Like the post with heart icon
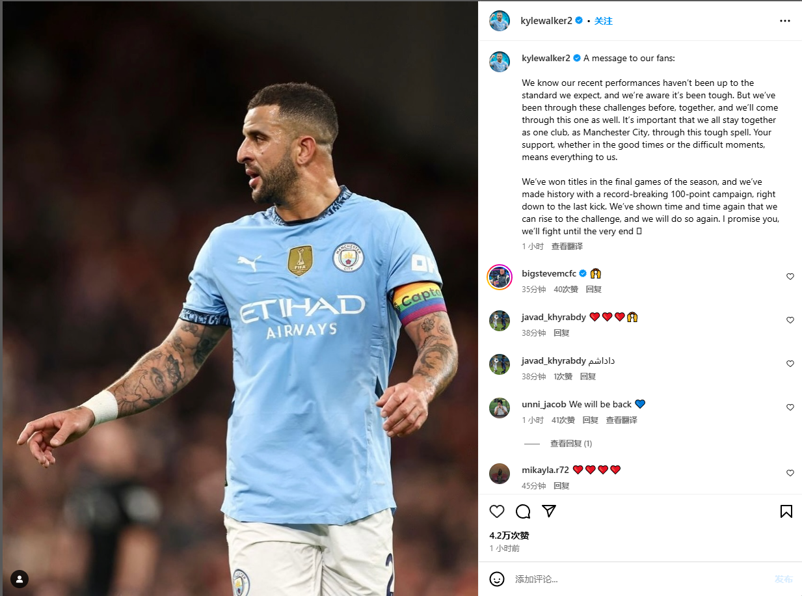Viewport: 802px width, 596px height. 497,511
